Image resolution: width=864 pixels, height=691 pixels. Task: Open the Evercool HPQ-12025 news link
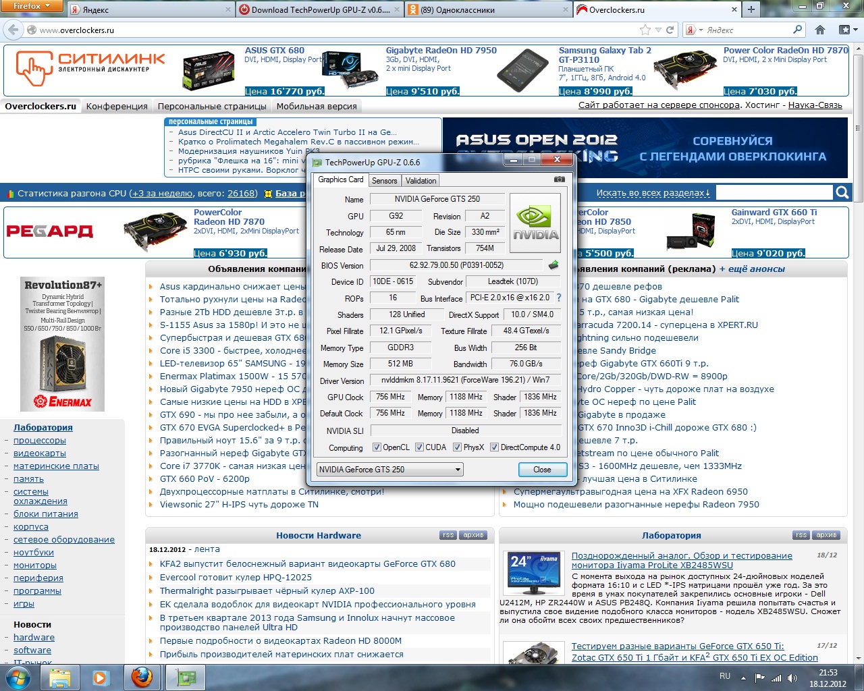[236, 577]
